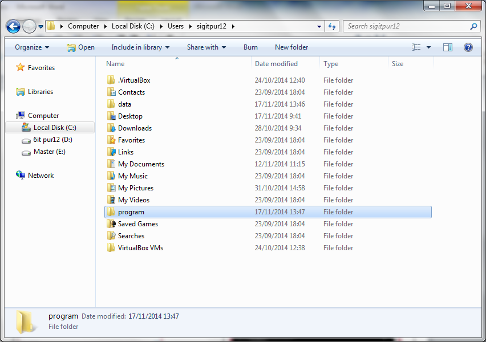Viewport: 486px width, 342px height.
Task: Click the Favorites folder icon in file list
Action: (x=111, y=140)
